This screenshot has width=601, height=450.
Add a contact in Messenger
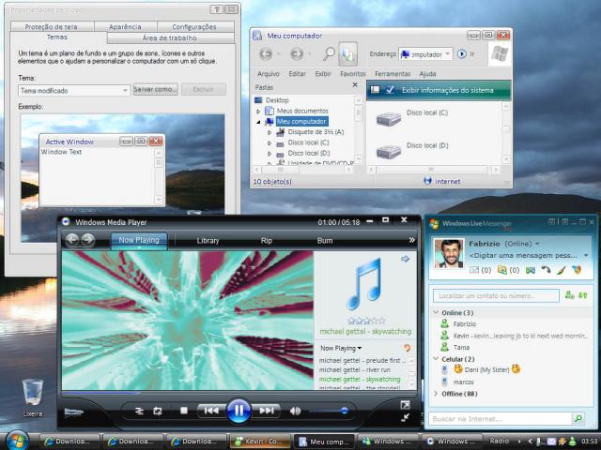(x=570, y=295)
